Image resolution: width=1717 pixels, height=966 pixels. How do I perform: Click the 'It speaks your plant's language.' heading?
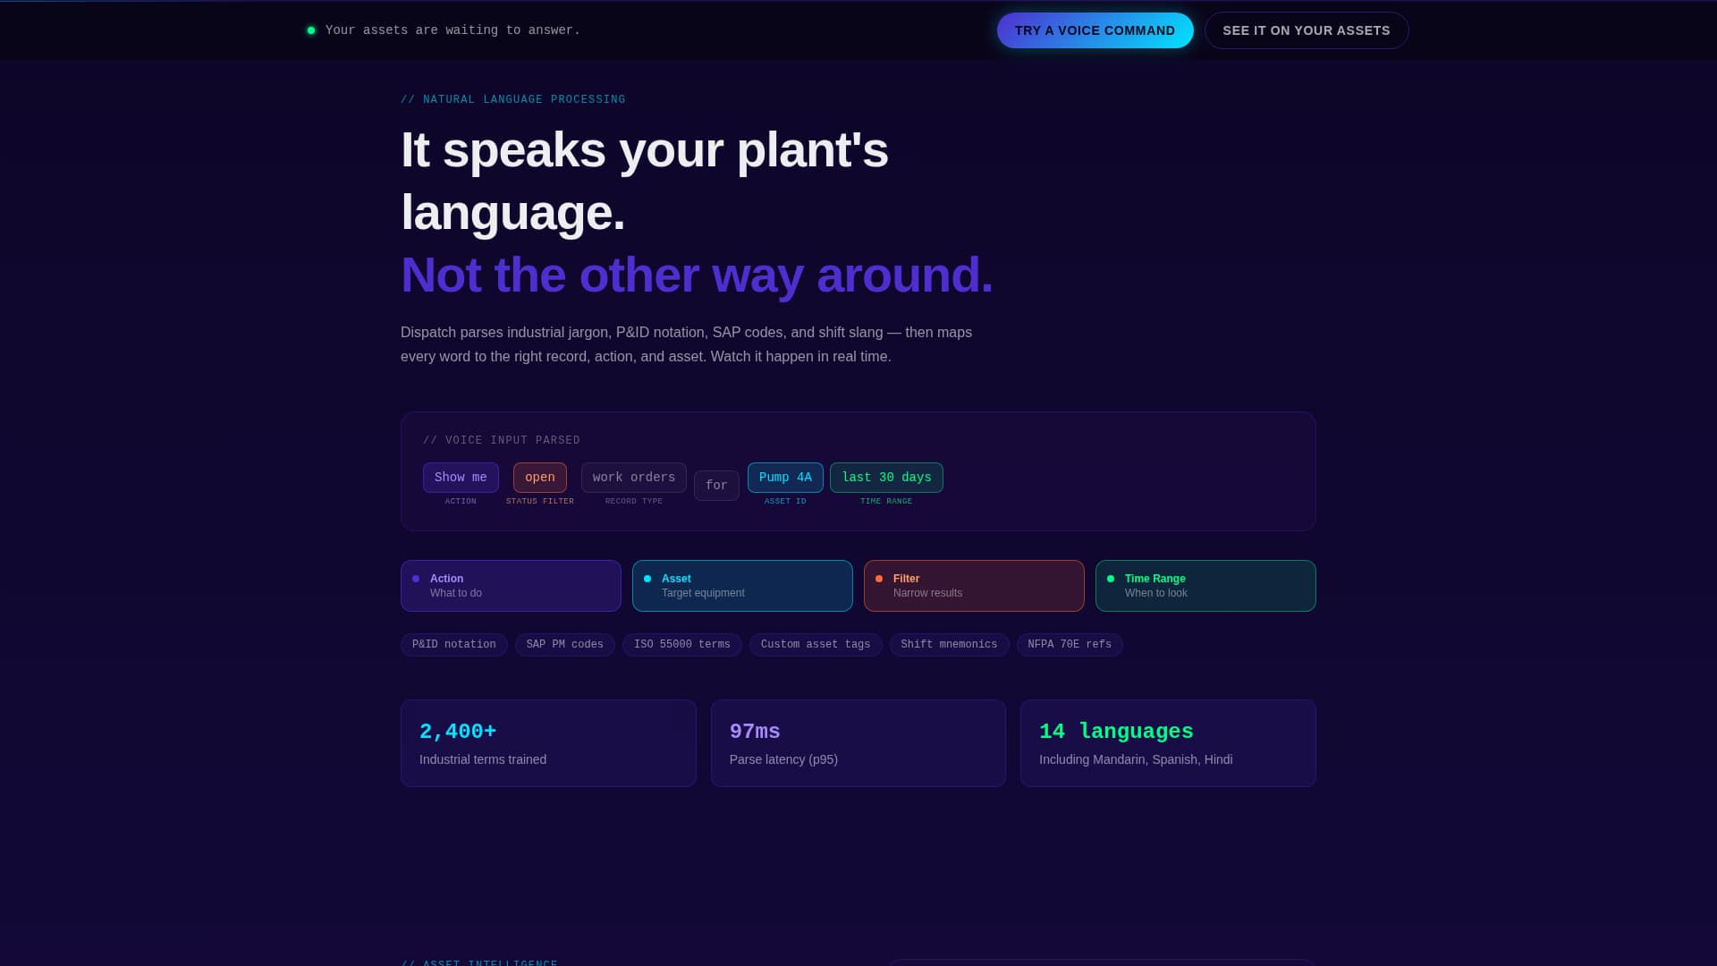click(645, 181)
